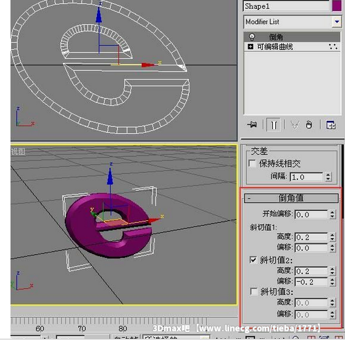Open the purple object color swatch
Viewport: 345px width, 340px height.
click(x=336, y=6)
